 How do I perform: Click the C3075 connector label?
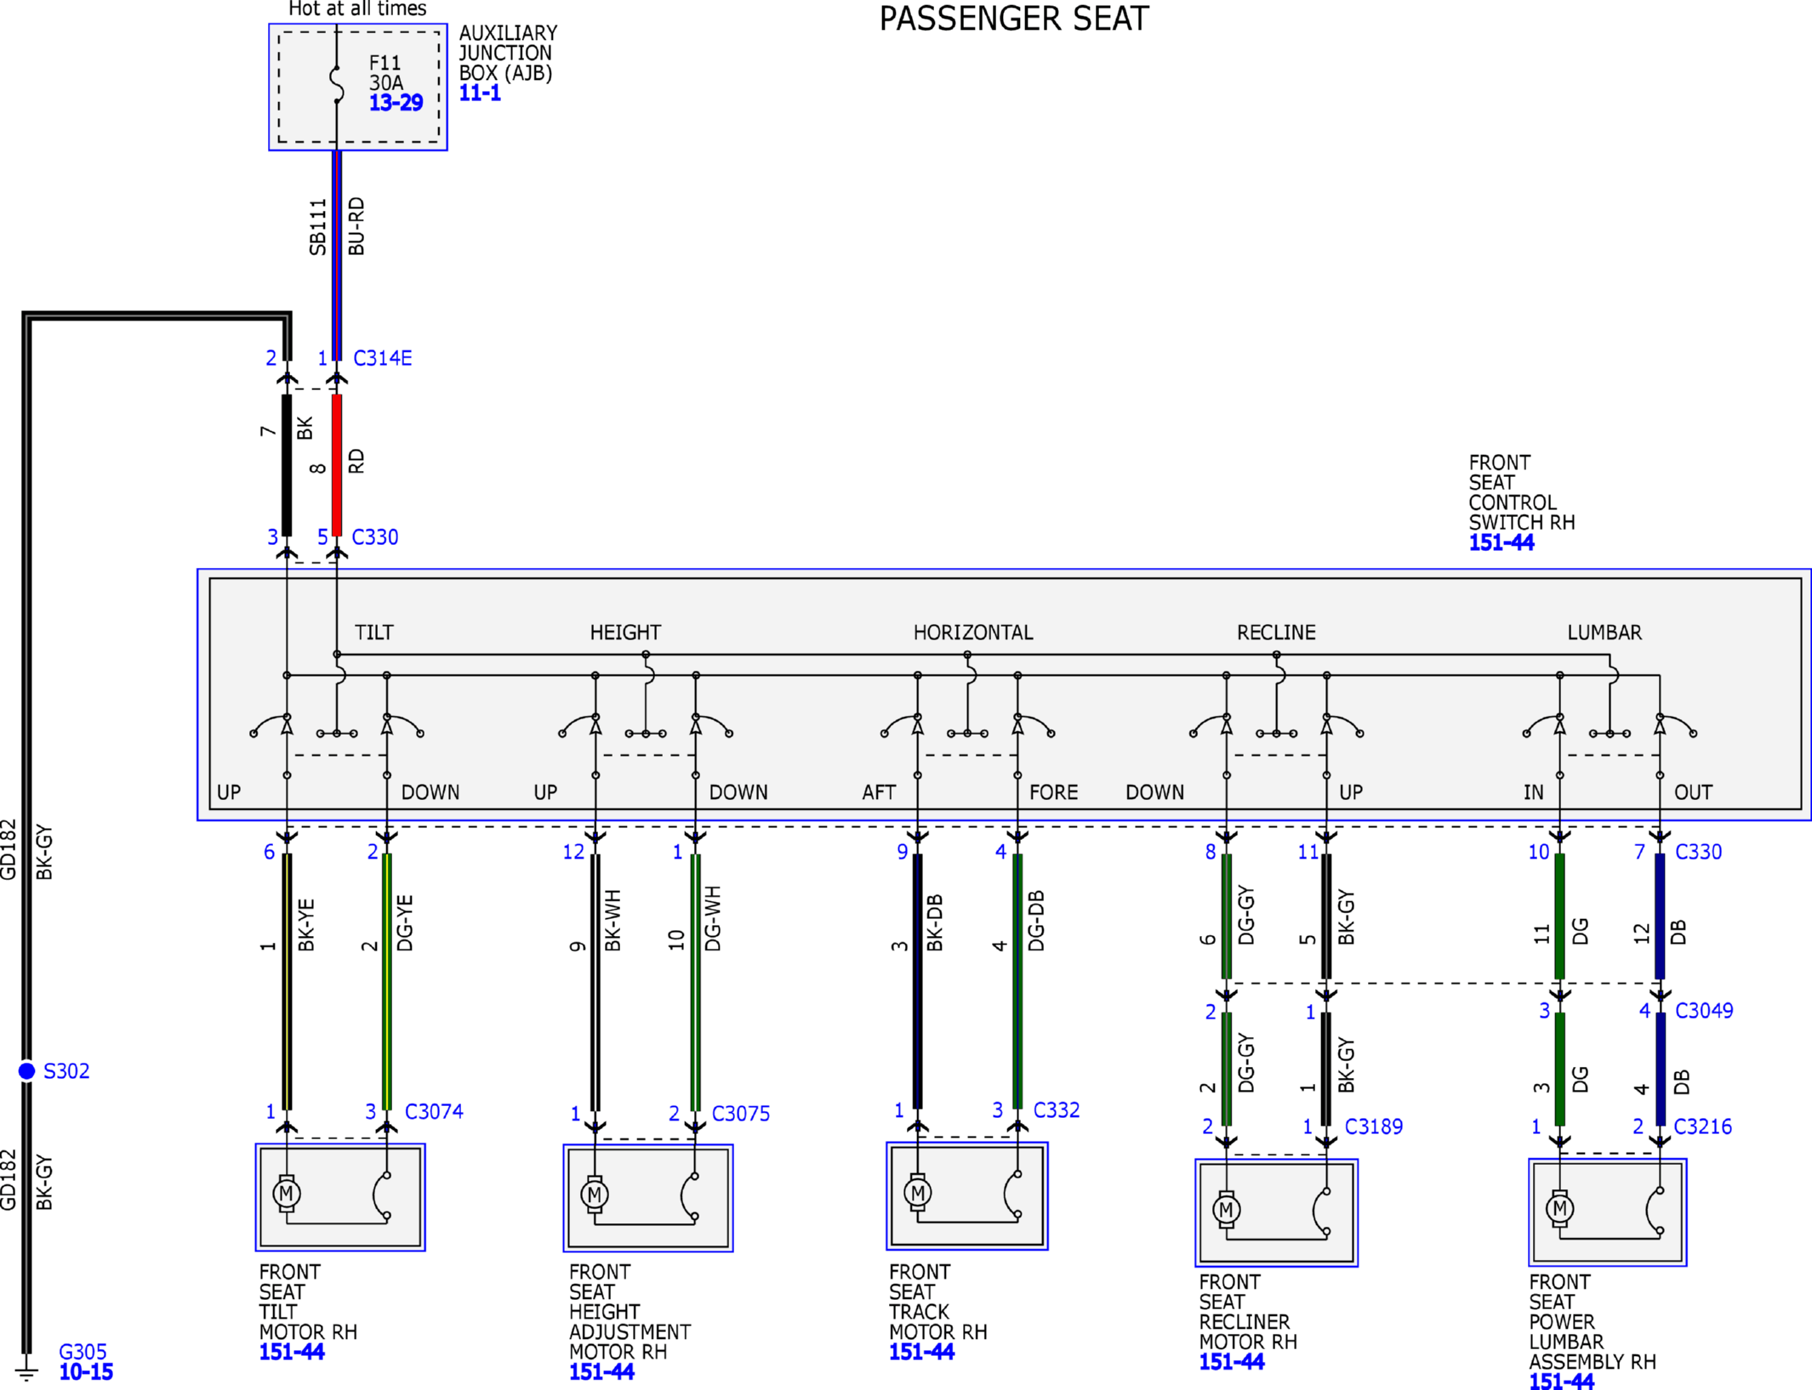click(740, 1114)
